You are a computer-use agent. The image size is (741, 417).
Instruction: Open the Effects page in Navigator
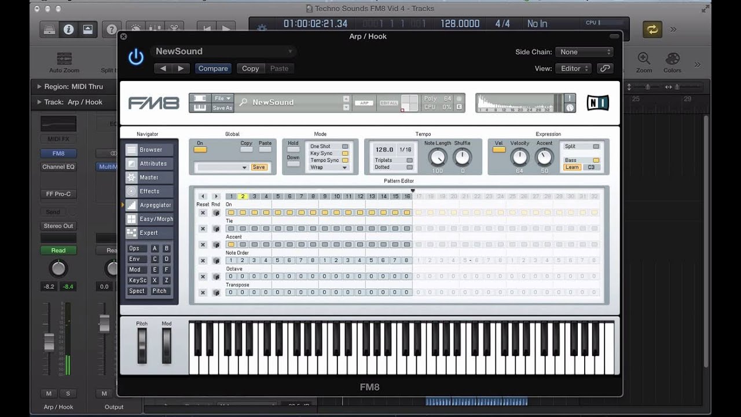pos(151,191)
